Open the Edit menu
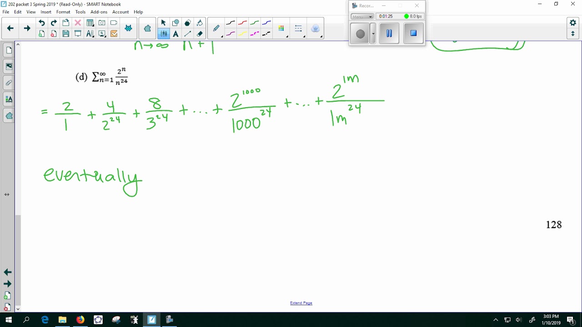 (18, 12)
